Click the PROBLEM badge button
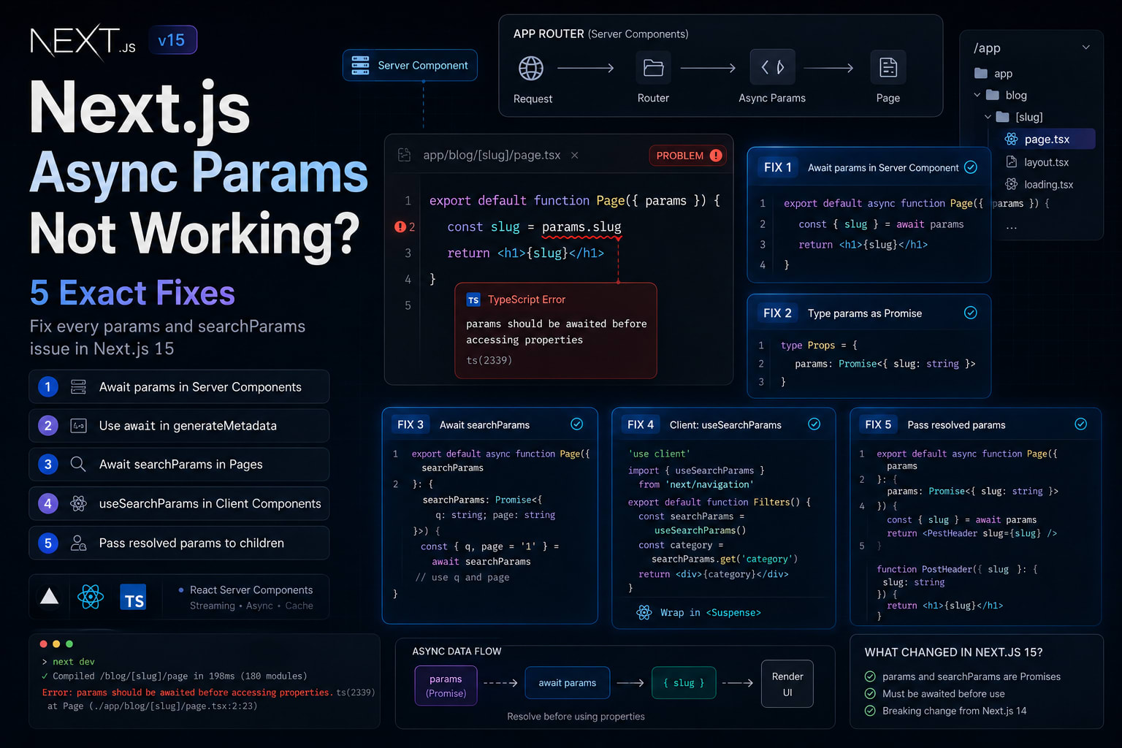The width and height of the screenshot is (1122, 748). click(687, 156)
